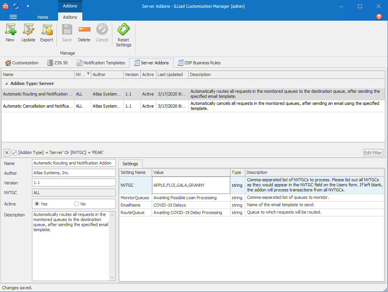Image resolution: width=388 pixels, height=292 pixels.
Task: Select the Yes radio button for Active
Action: tap(37, 204)
